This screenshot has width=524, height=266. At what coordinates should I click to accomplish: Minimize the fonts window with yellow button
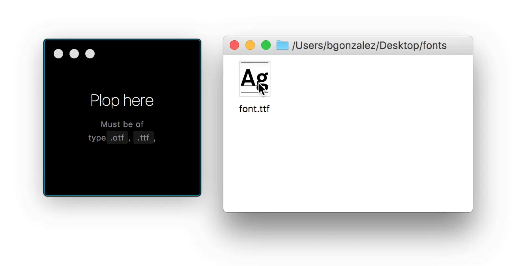pyautogui.click(x=250, y=45)
